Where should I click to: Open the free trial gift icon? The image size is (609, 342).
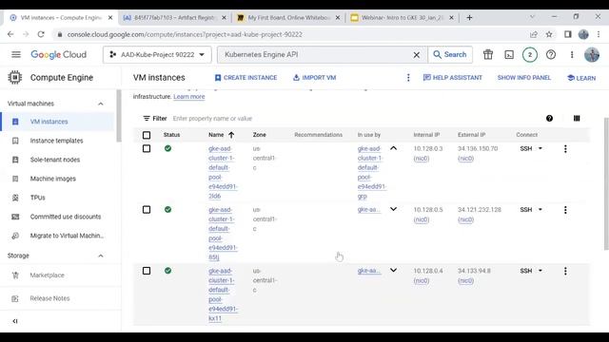click(x=488, y=55)
